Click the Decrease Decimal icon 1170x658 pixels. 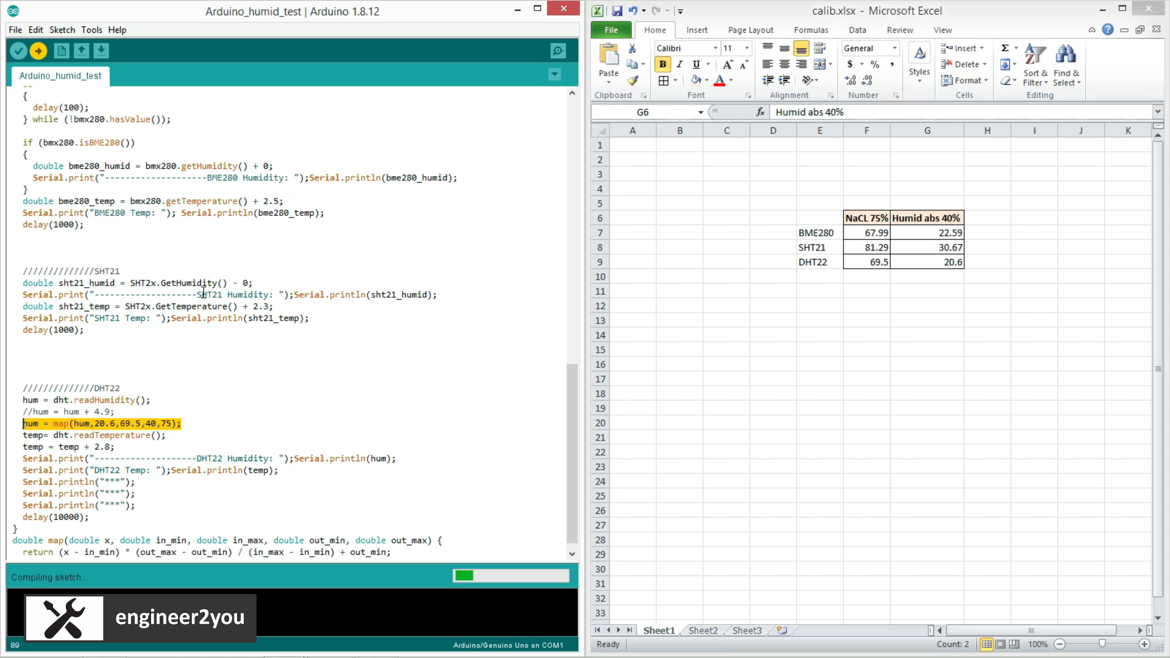[x=867, y=80]
